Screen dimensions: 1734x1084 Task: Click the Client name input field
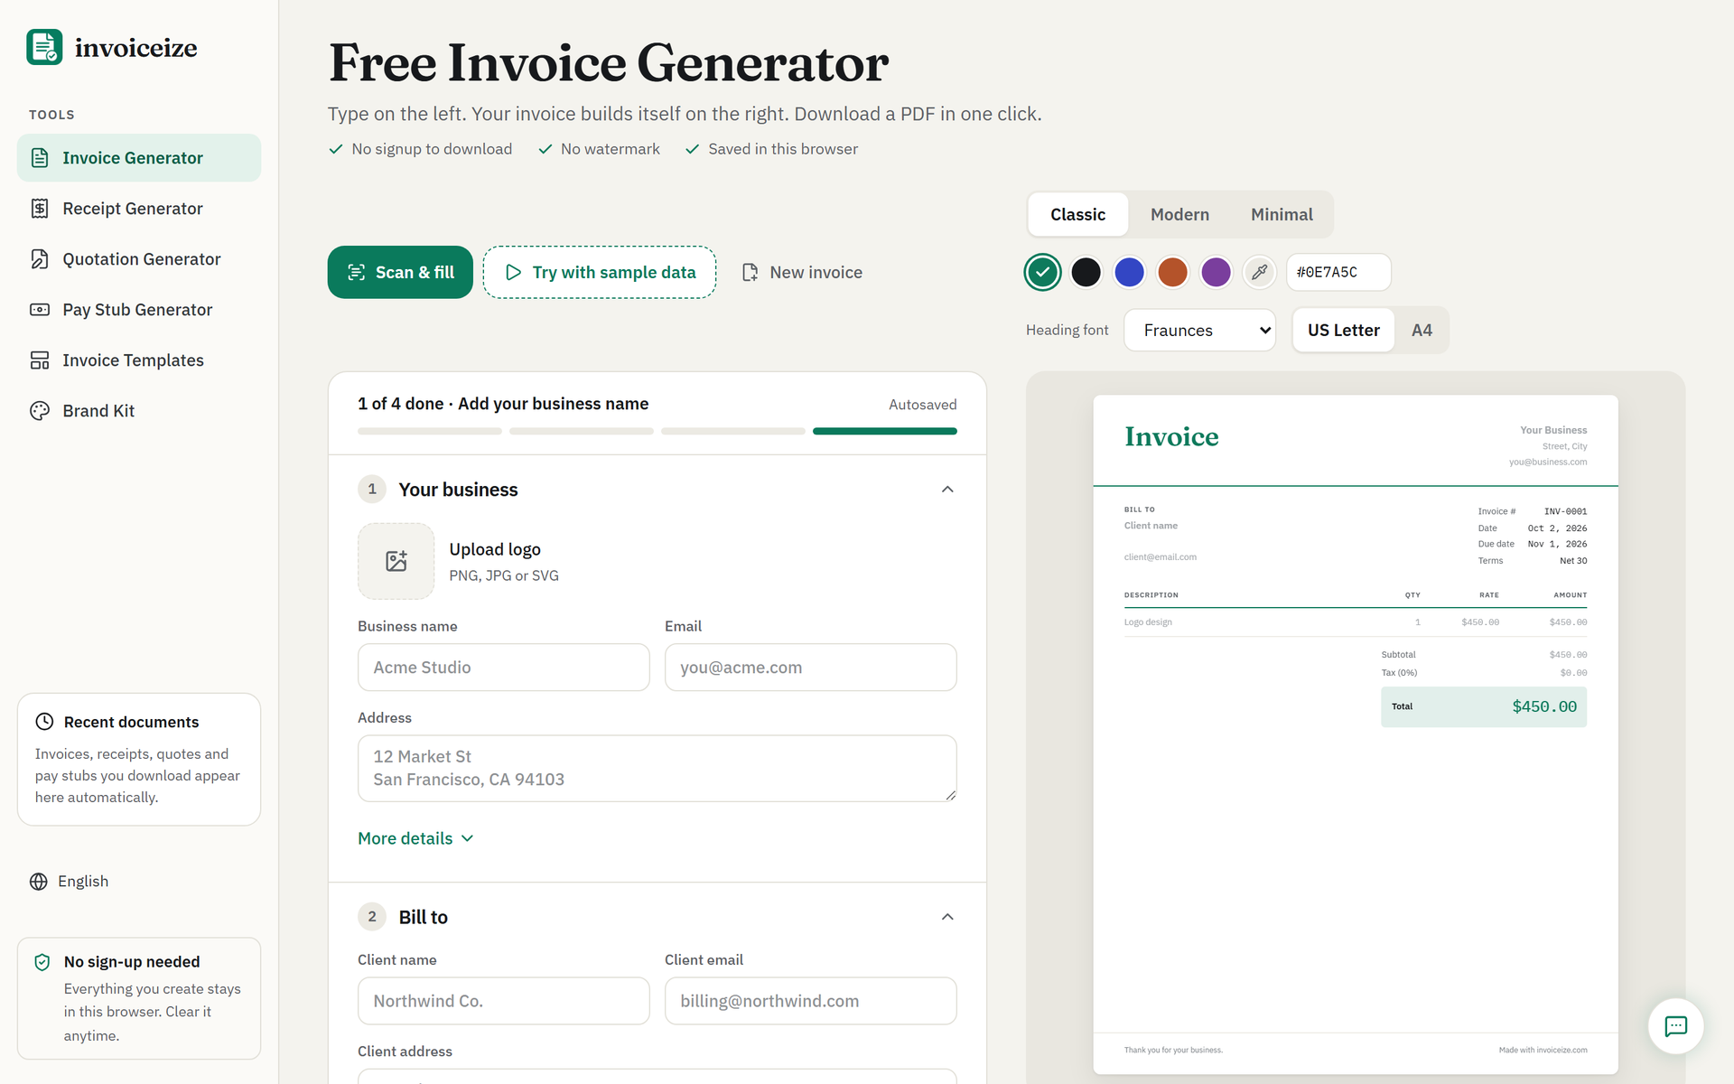pos(504,1001)
